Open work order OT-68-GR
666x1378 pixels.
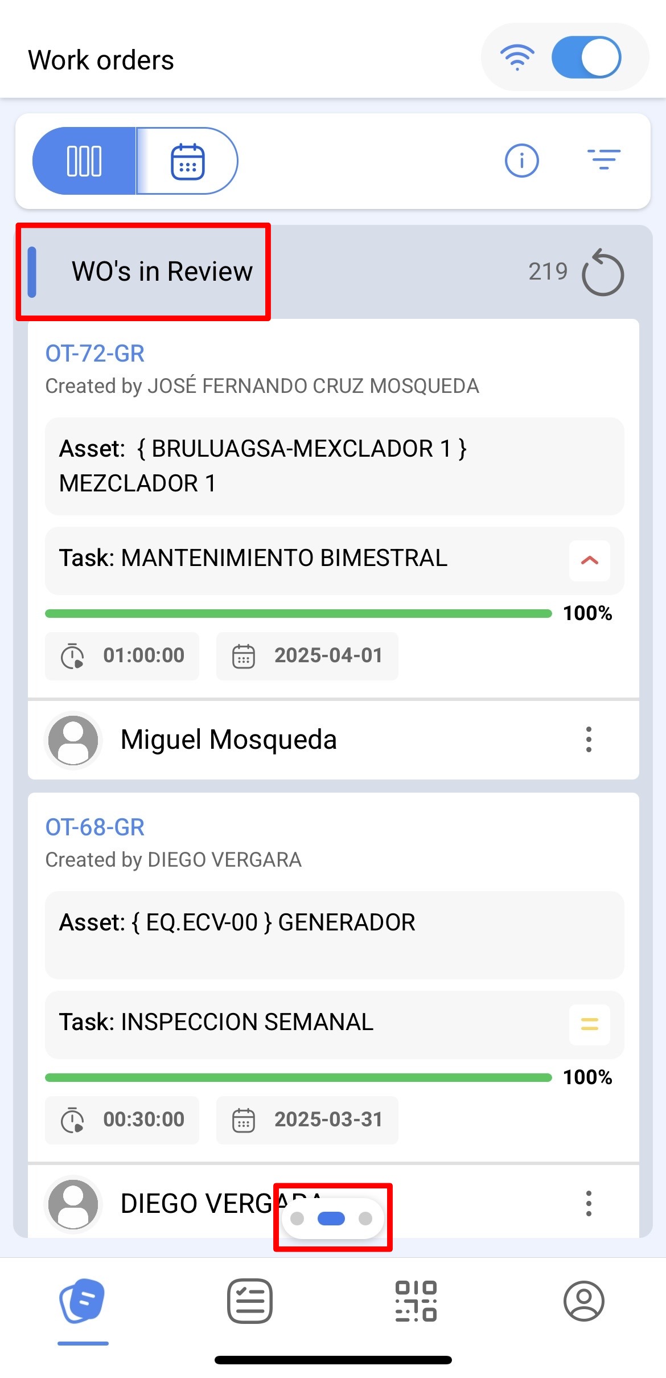(x=95, y=827)
